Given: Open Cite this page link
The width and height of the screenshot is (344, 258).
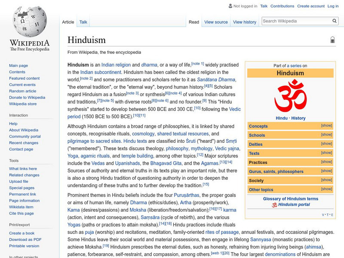Looking at the screenshot, I should click(21, 213).
